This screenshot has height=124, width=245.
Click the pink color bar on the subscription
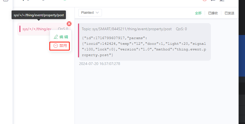[20, 29]
